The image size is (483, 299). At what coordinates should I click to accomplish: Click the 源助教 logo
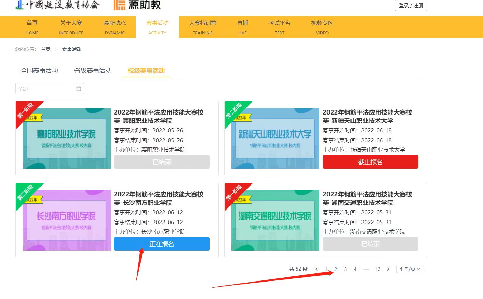pos(137,5)
